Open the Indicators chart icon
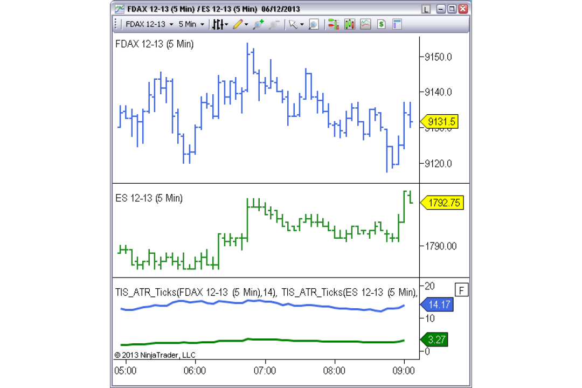582x388 pixels. tap(365, 24)
